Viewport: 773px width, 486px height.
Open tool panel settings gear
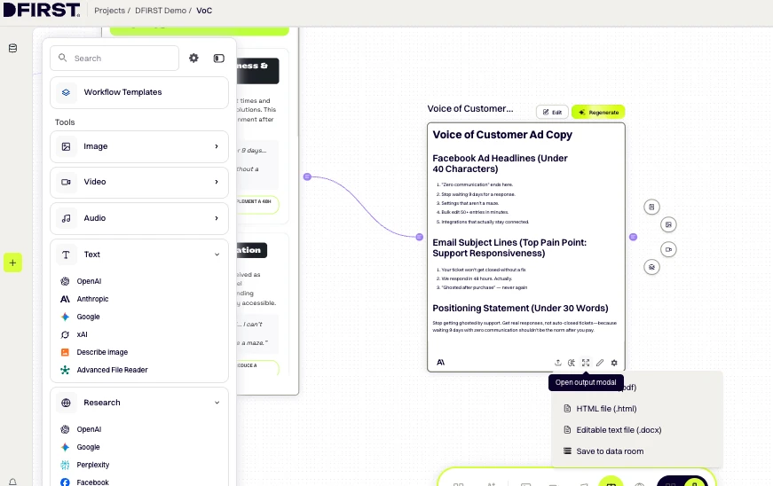point(193,59)
